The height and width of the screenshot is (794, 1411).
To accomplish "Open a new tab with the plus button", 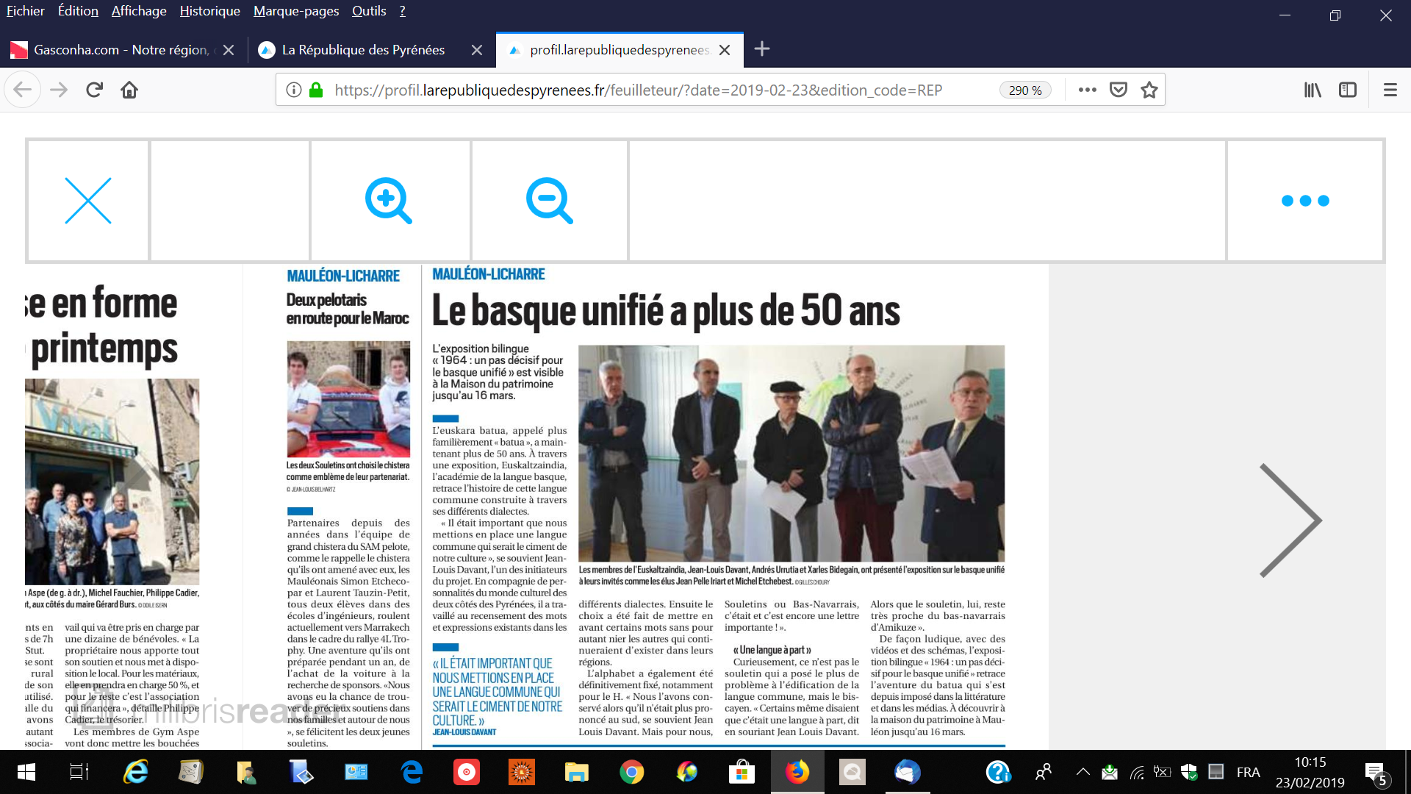I will [x=762, y=49].
